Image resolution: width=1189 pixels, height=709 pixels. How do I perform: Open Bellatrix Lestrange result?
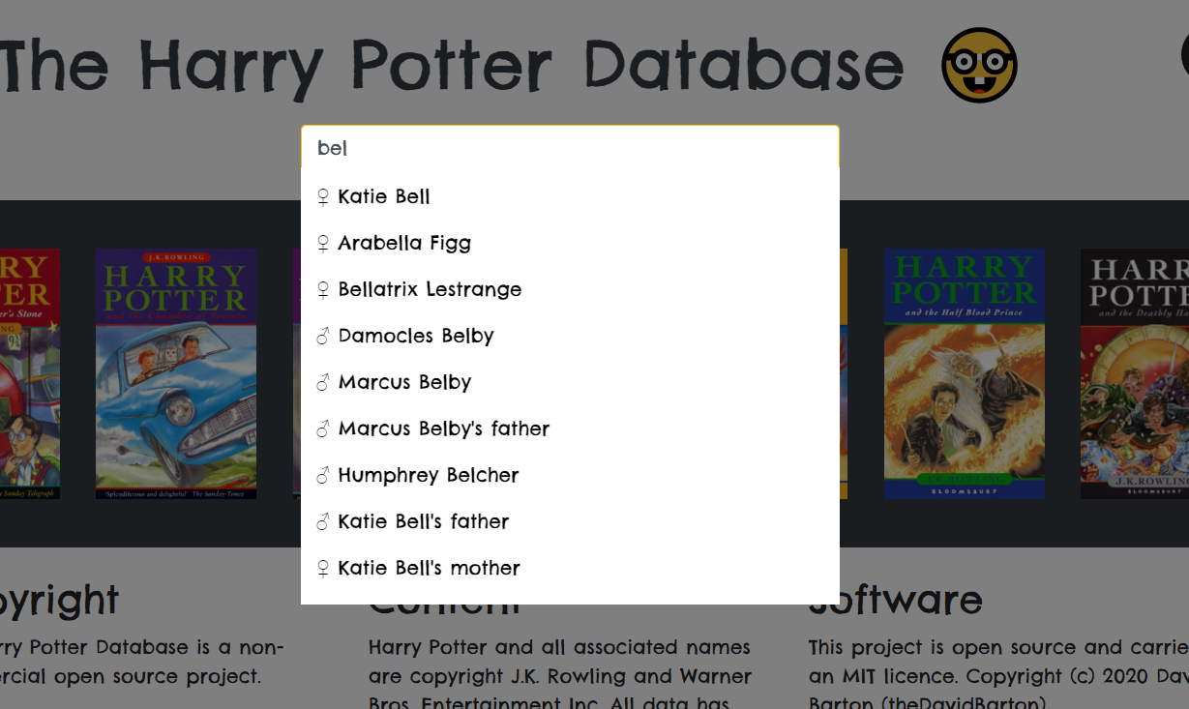click(x=570, y=289)
